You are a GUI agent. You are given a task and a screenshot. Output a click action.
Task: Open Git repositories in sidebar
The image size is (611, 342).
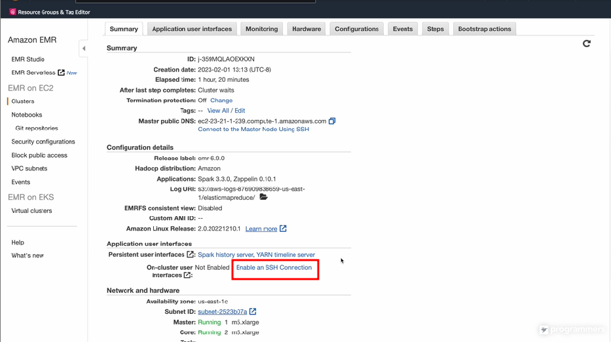37,128
